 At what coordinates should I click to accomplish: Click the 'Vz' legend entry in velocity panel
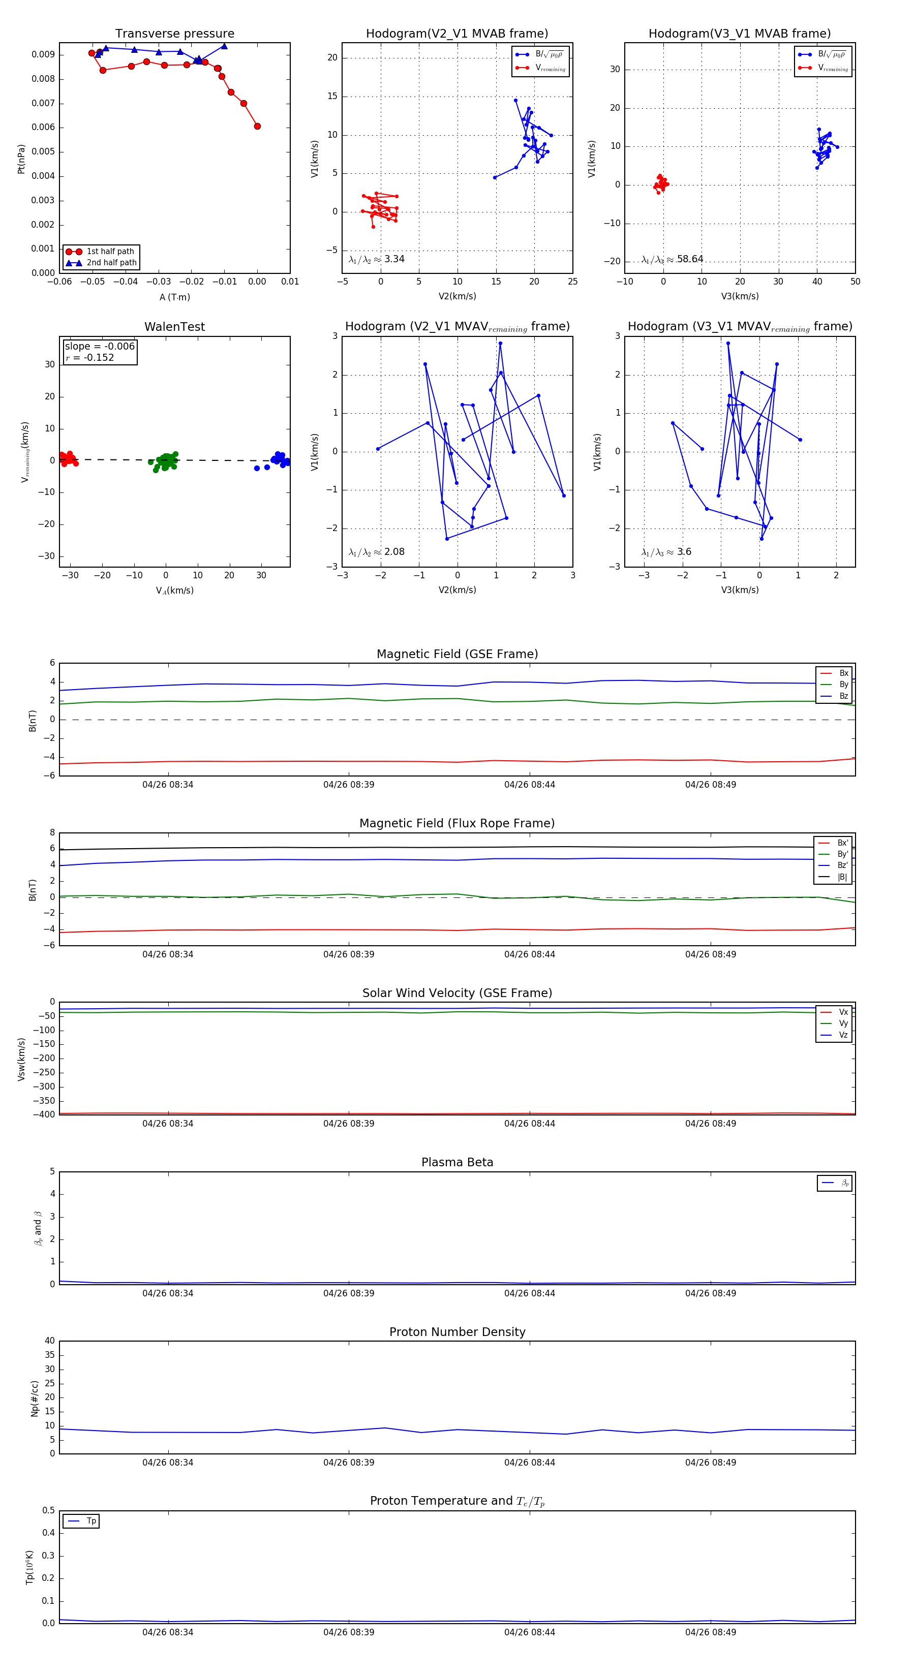tap(834, 1035)
